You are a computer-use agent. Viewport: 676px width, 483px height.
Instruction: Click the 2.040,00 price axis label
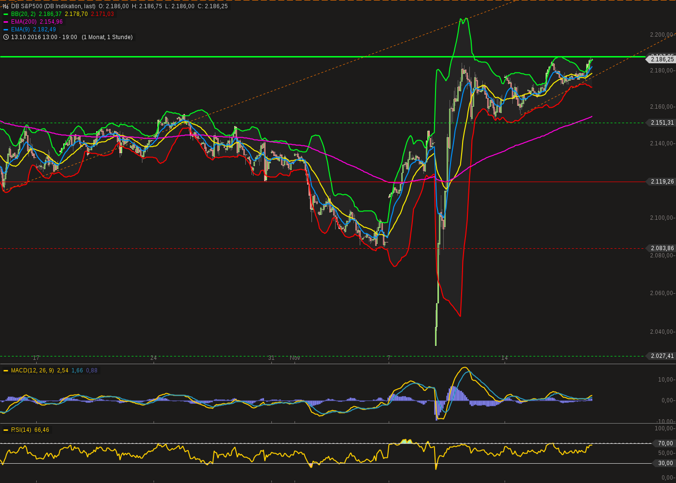click(662, 332)
